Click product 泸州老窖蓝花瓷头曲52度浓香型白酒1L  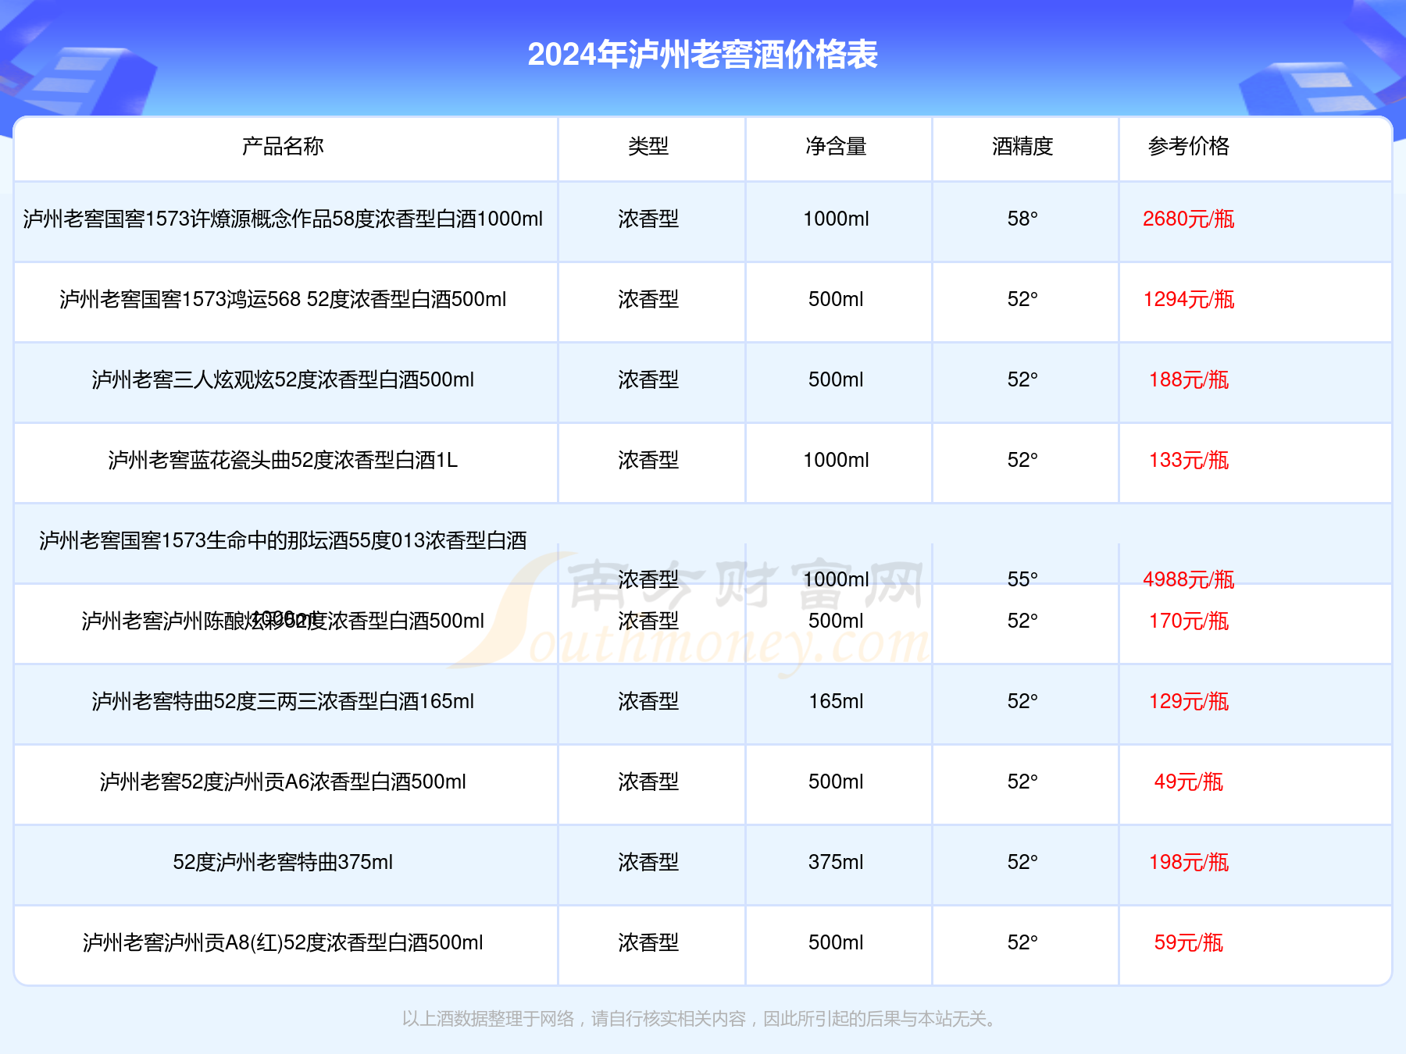point(283,460)
